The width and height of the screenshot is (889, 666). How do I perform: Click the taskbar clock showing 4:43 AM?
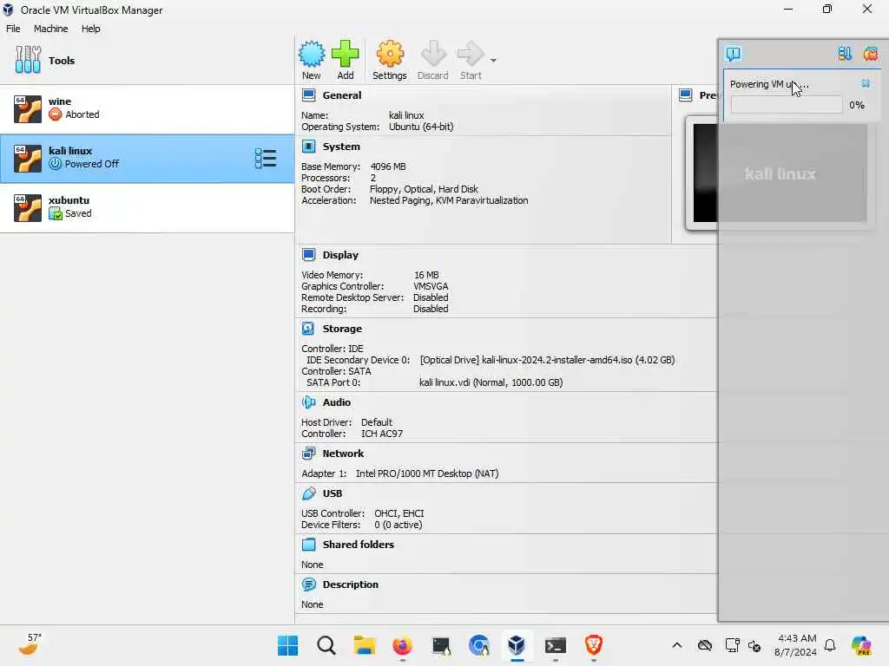click(796, 645)
